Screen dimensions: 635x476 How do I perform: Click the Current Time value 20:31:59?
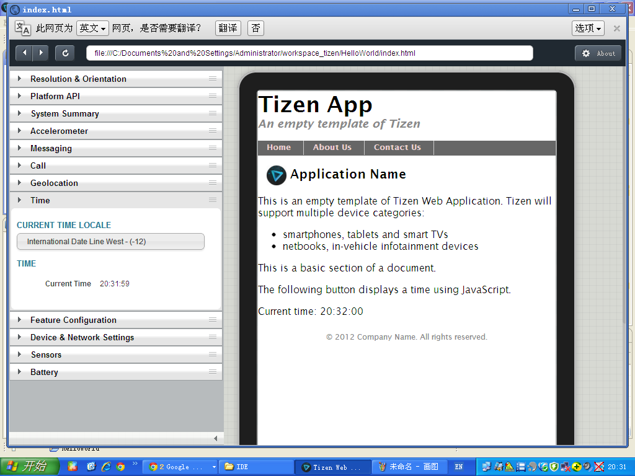(x=115, y=284)
